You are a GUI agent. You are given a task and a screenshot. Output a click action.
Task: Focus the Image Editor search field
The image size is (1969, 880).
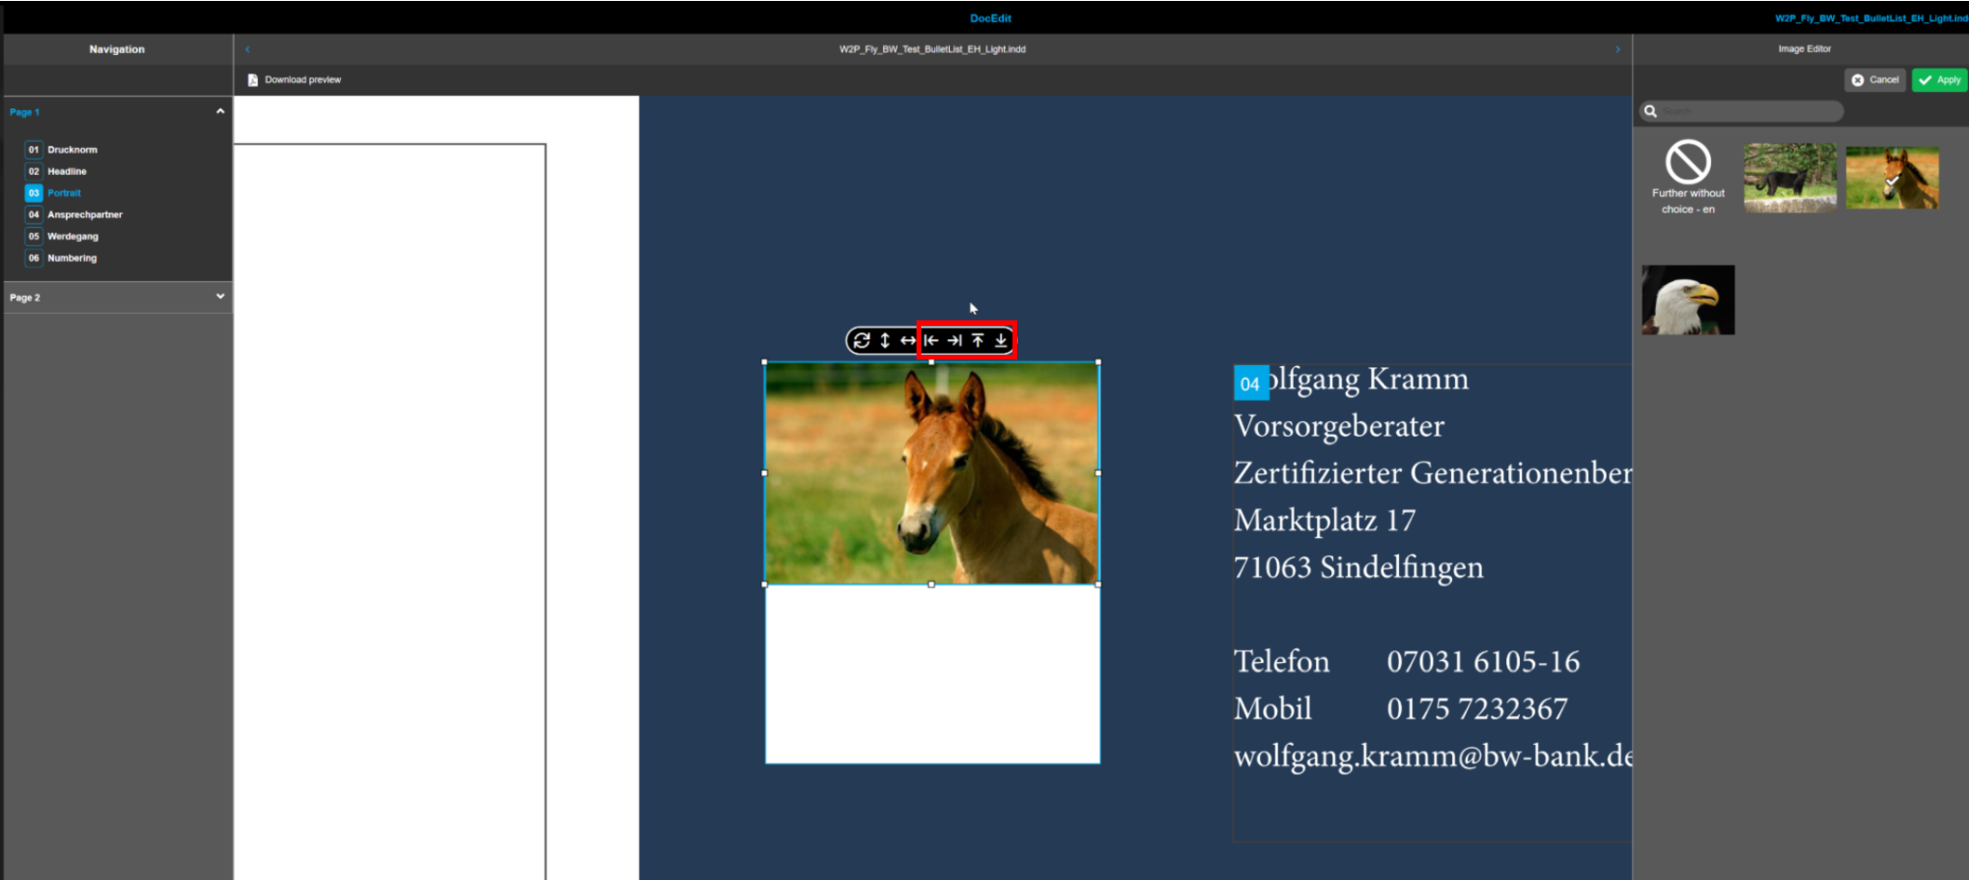click(x=1741, y=111)
